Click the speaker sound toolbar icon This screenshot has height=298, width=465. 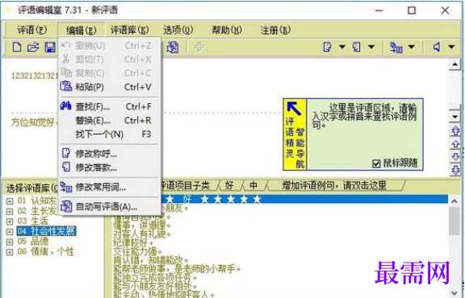tap(437, 47)
